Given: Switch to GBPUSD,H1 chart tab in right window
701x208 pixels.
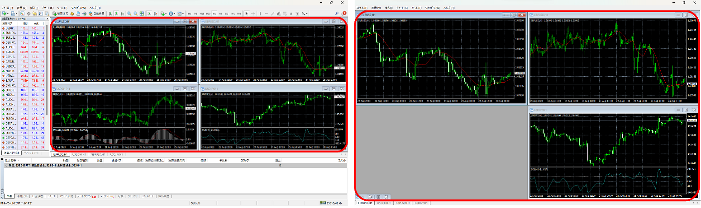Looking at the screenshot, I should click(403, 203).
